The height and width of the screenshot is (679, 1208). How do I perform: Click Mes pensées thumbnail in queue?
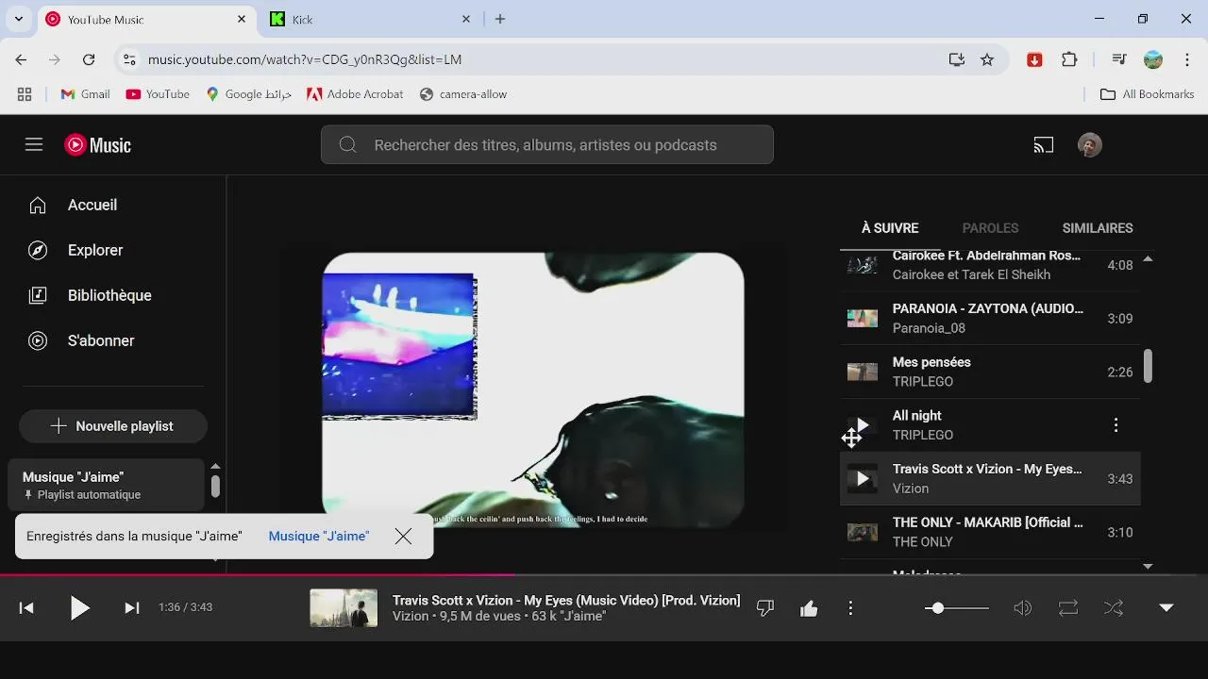click(x=863, y=372)
